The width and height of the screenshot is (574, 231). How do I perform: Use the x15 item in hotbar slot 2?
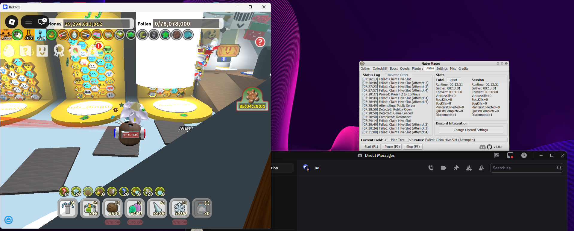pyautogui.click(x=90, y=208)
